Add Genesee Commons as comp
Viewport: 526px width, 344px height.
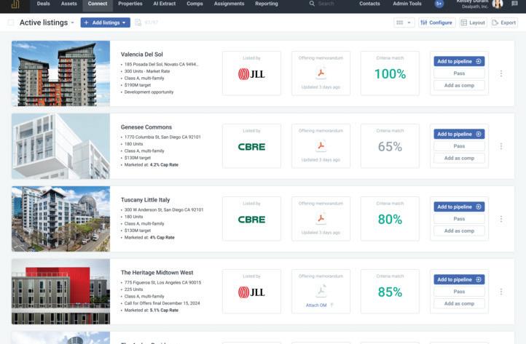(459, 158)
